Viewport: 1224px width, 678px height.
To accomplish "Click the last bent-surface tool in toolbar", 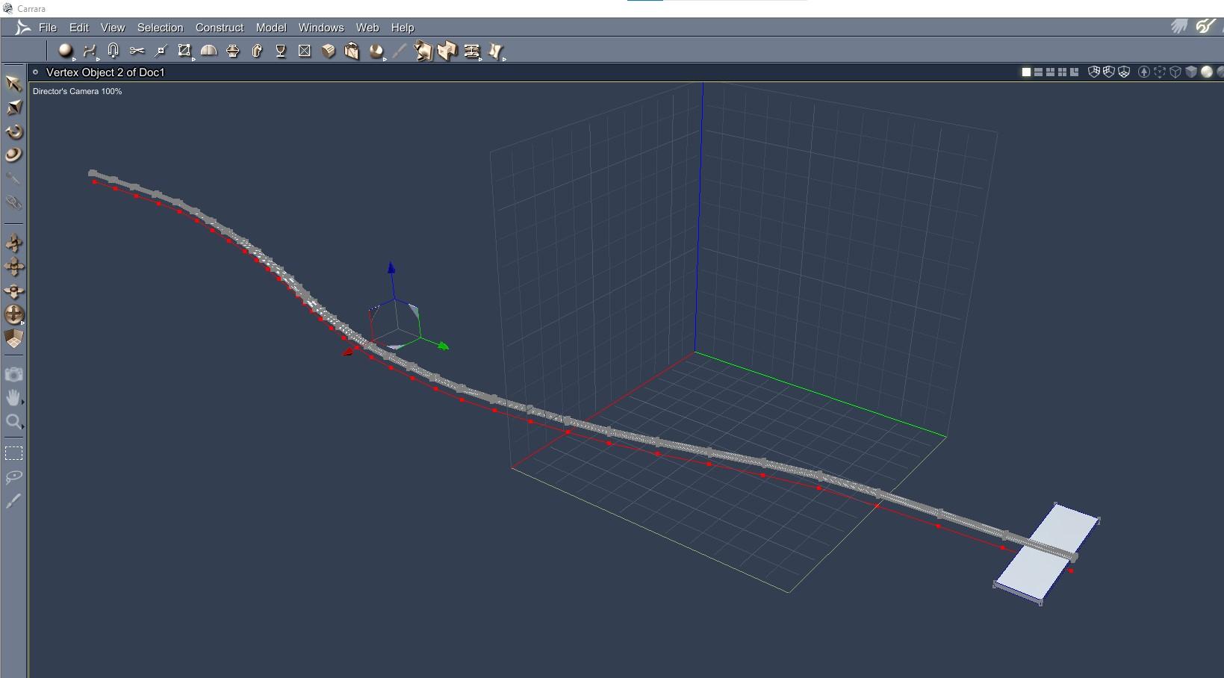I will pyautogui.click(x=495, y=50).
